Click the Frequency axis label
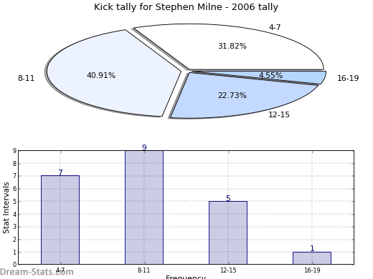373x279 pixels. 186,277
